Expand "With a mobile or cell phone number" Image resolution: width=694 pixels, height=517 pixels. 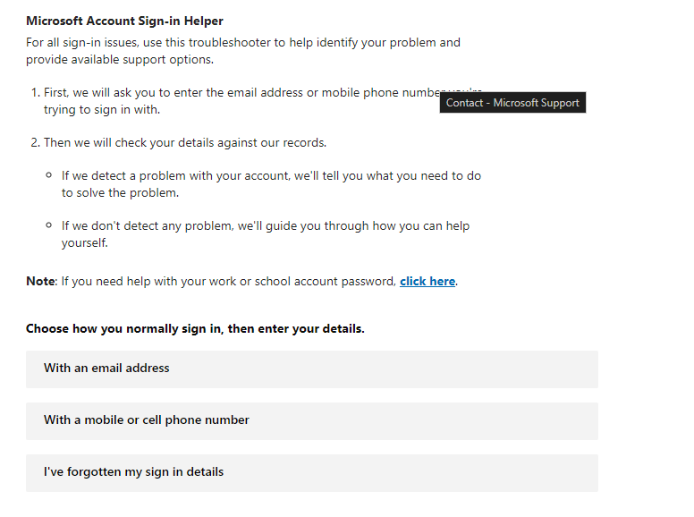point(312,421)
